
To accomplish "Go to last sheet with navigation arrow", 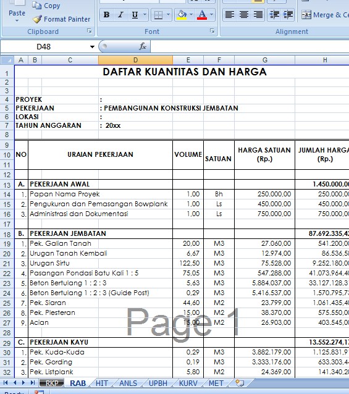I will 32,383.
